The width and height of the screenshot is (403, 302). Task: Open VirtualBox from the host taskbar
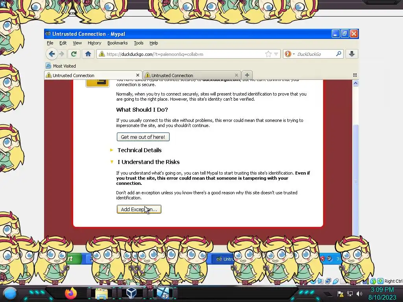tap(131, 293)
